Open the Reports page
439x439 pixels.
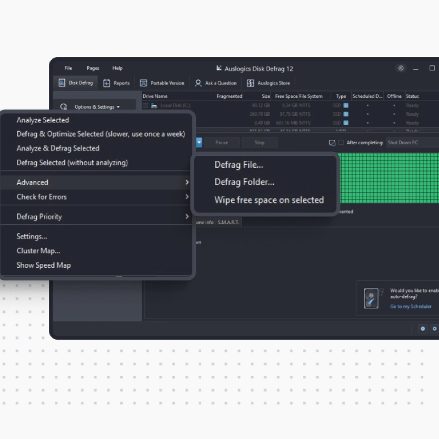pos(116,83)
